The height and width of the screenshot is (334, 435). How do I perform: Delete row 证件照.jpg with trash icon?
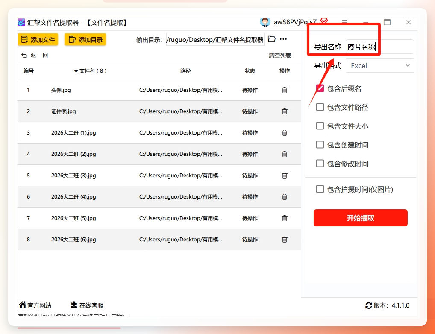coord(284,111)
